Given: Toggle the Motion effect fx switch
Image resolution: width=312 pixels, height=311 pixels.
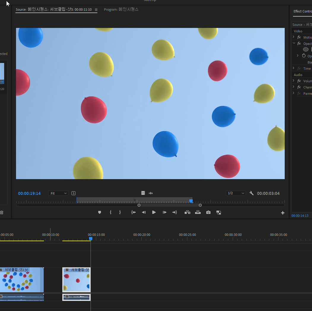Looking at the screenshot, I should coord(299,37).
